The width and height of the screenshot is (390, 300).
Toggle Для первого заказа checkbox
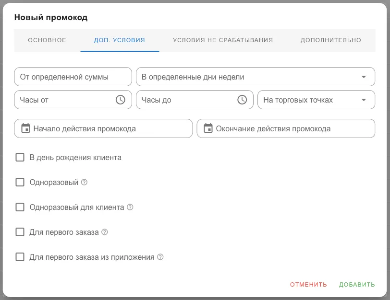20,232
